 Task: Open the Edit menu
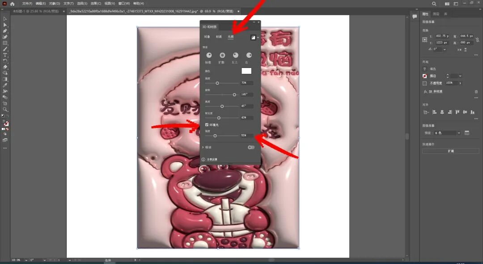click(x=40, y=4)
